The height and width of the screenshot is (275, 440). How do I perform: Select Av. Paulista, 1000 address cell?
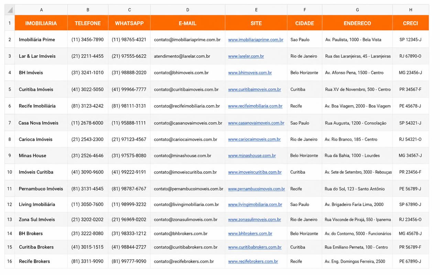pyautogui.click(x=357, y=40)
